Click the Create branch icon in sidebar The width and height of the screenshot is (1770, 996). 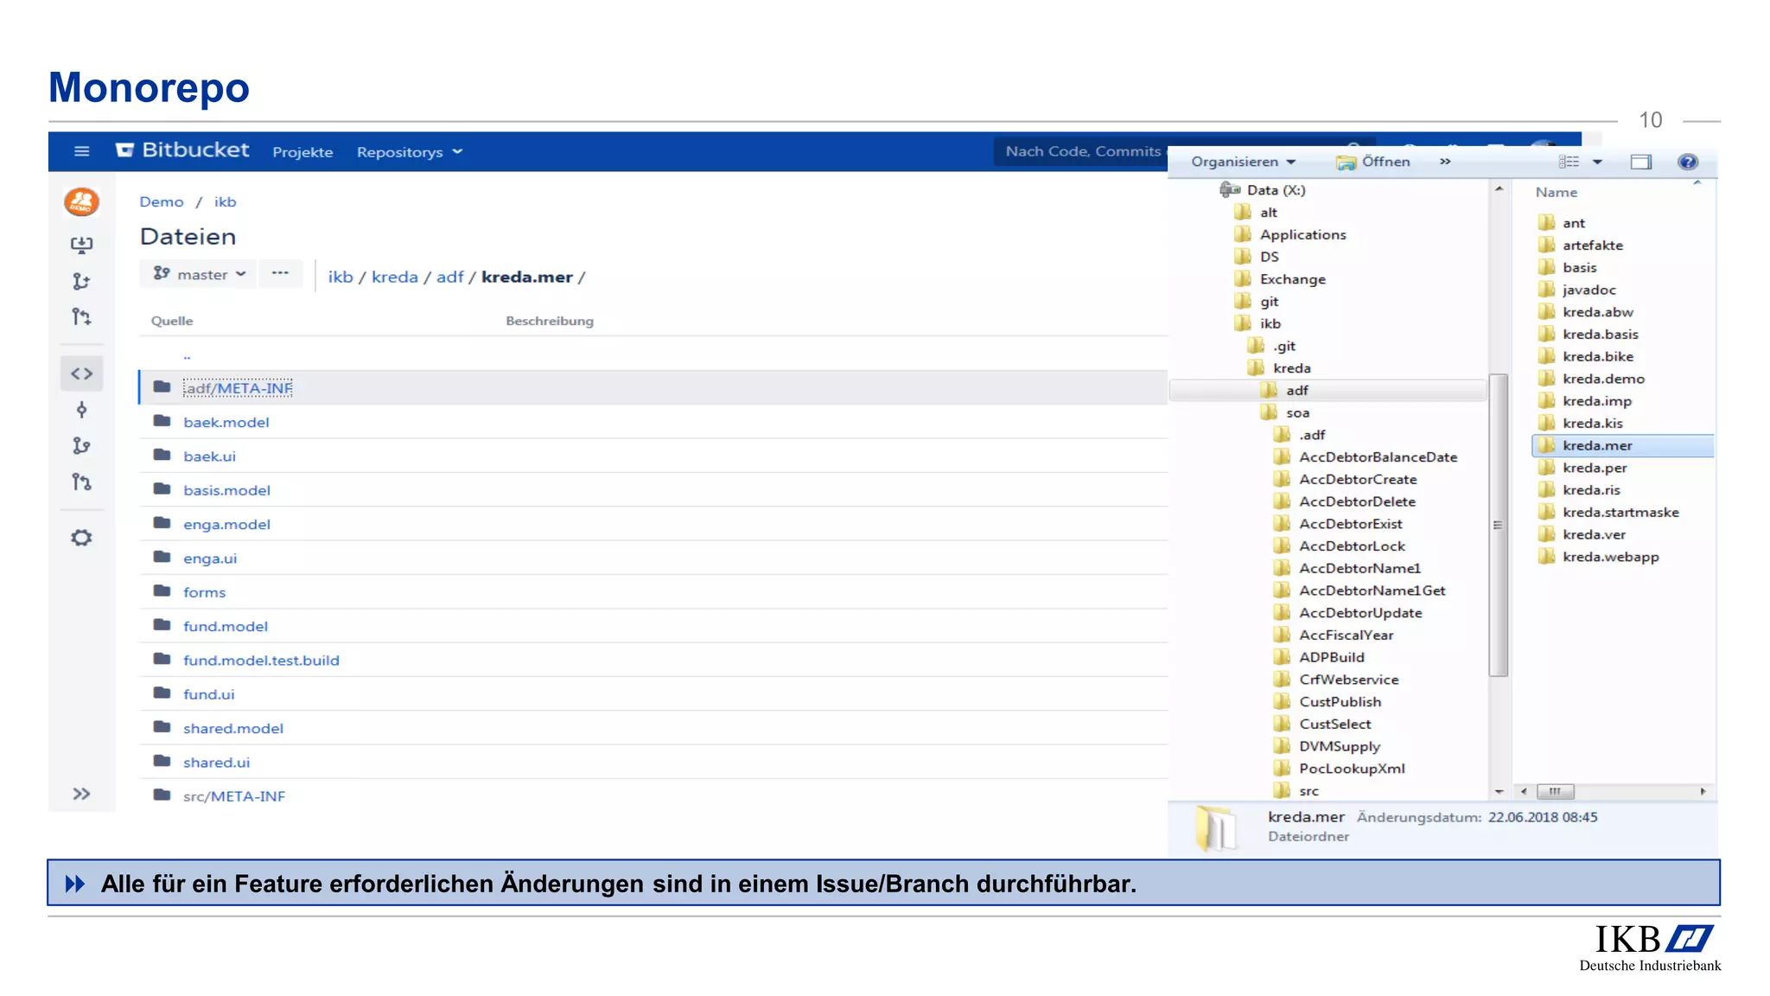pos(81,281)
